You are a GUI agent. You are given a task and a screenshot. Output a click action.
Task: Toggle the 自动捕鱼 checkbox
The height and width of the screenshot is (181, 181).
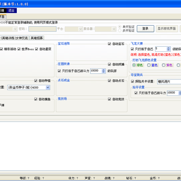36,99
